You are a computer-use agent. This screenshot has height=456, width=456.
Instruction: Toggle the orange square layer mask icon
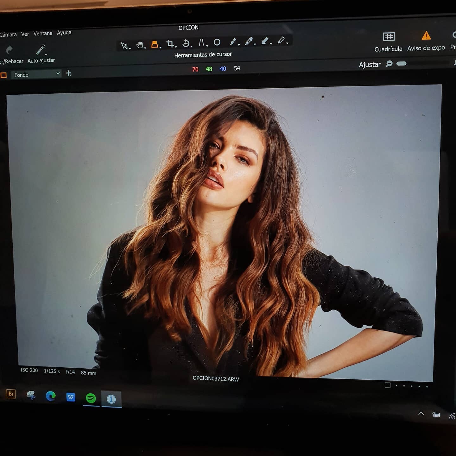(x=4, y=75)
